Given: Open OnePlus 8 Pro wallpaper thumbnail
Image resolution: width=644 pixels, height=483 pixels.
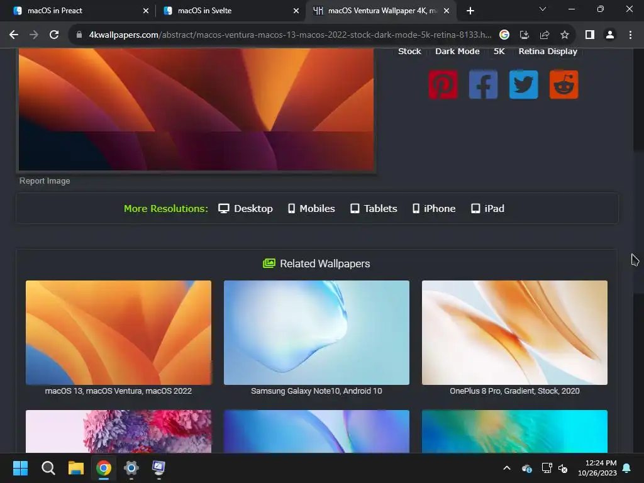Looking at the screenshot, I should pos(514,333).
